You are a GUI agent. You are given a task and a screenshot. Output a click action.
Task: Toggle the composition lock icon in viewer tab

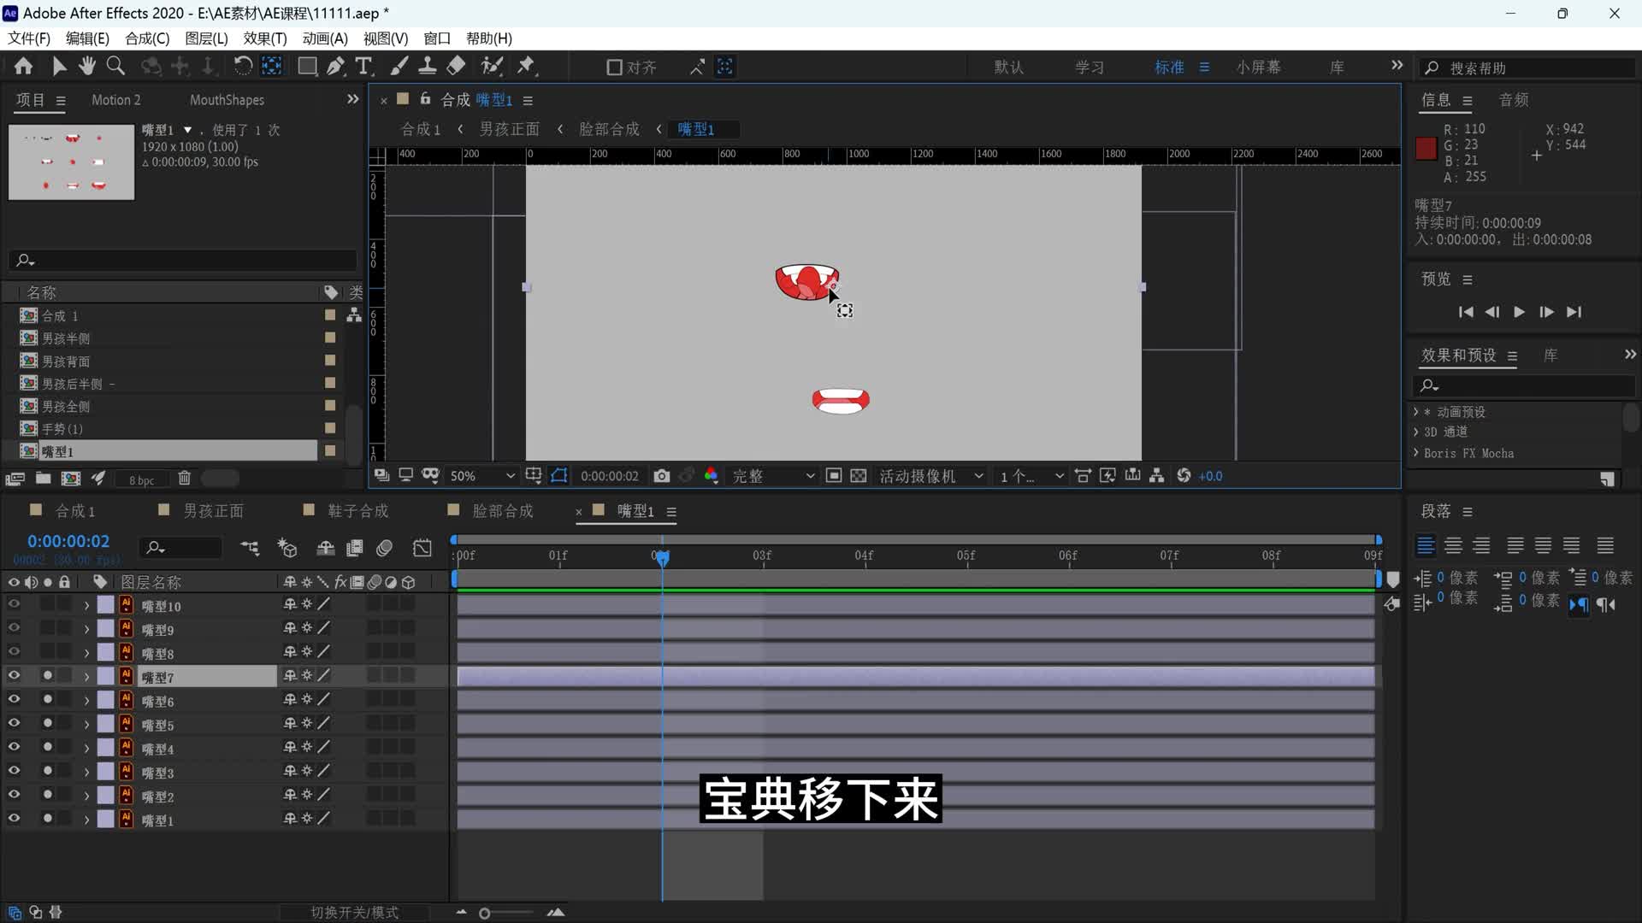(425, 99)
